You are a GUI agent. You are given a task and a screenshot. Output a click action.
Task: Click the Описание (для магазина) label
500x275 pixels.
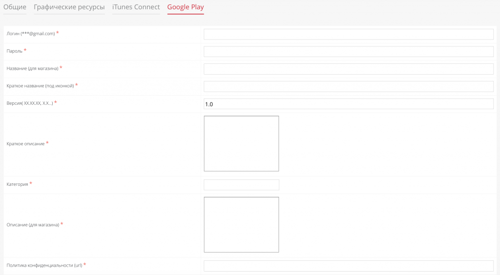33,225
